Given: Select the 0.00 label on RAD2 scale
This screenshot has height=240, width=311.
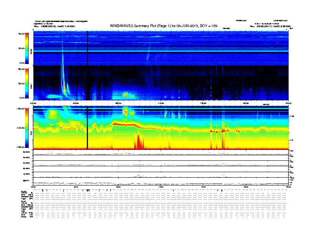Looking at the screenshot, I should [x=22, y=63].
